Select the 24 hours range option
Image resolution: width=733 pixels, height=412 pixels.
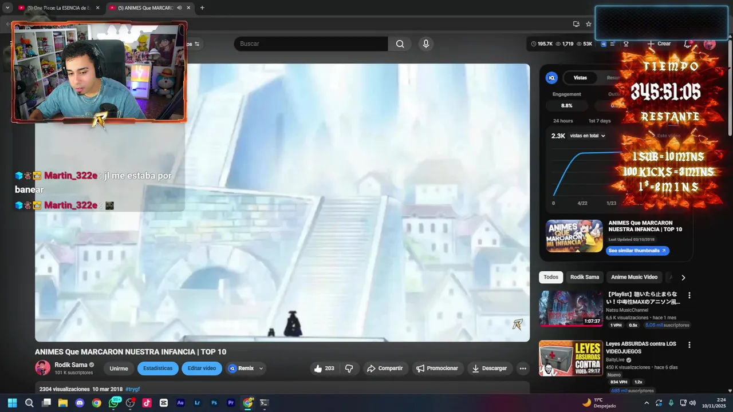[x=563, y=121]
